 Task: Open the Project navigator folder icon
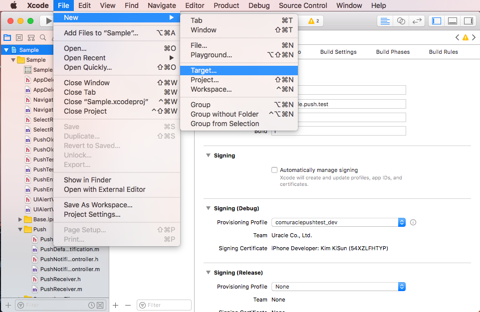[x=7, y=37]
